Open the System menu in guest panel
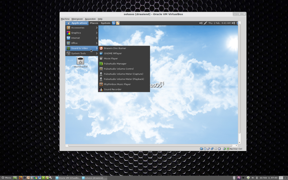 pos(105,23)
